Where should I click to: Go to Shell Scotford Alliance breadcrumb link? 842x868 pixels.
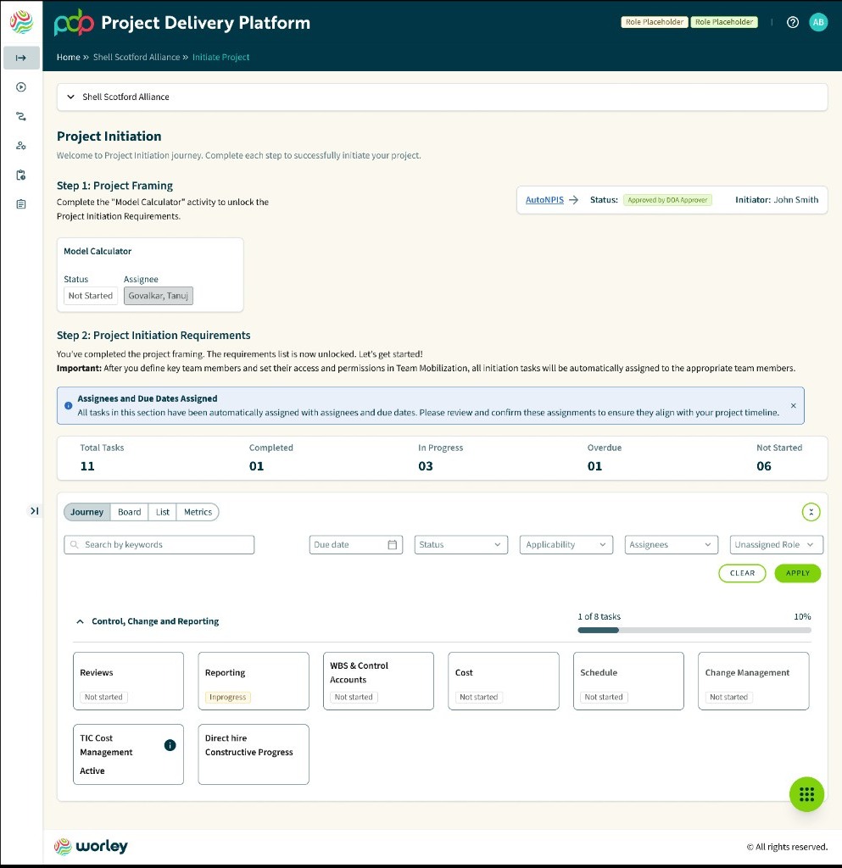(137, 57)
